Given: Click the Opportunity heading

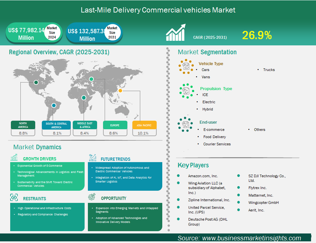Looking at the screenshot, I should (114, 198).
